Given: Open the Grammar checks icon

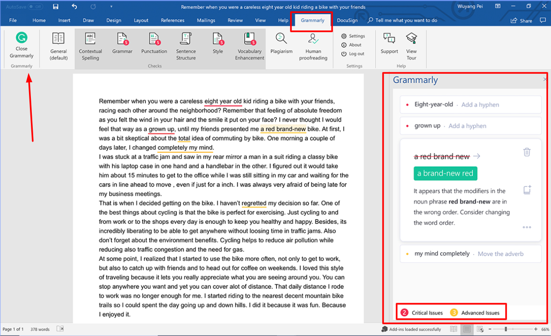Looking at the screenshot, I should coord(123,39).
